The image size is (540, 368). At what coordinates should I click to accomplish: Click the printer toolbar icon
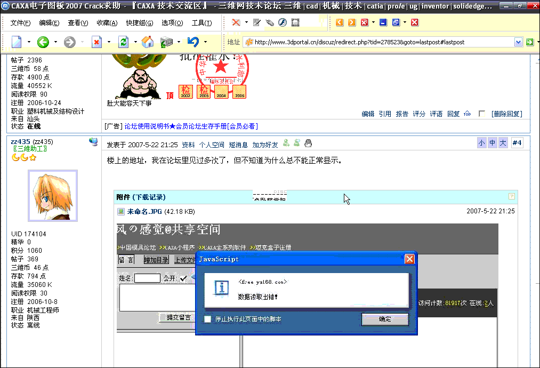point(167,42)
